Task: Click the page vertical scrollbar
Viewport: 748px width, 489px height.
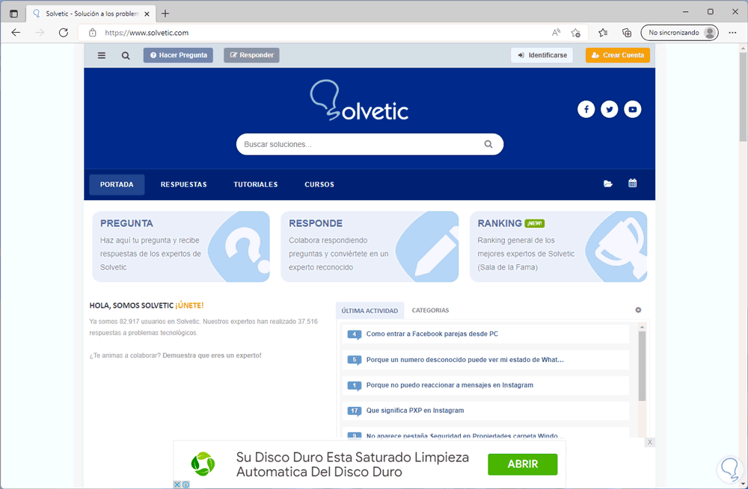Action: [744, 96]
